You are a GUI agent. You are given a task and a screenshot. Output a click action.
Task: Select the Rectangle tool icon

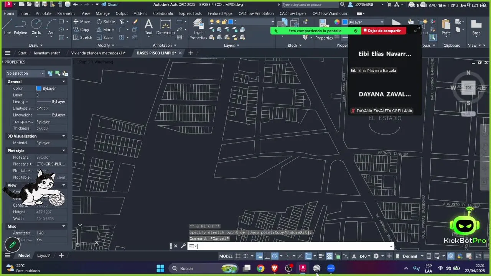click(x=61, y=21)
